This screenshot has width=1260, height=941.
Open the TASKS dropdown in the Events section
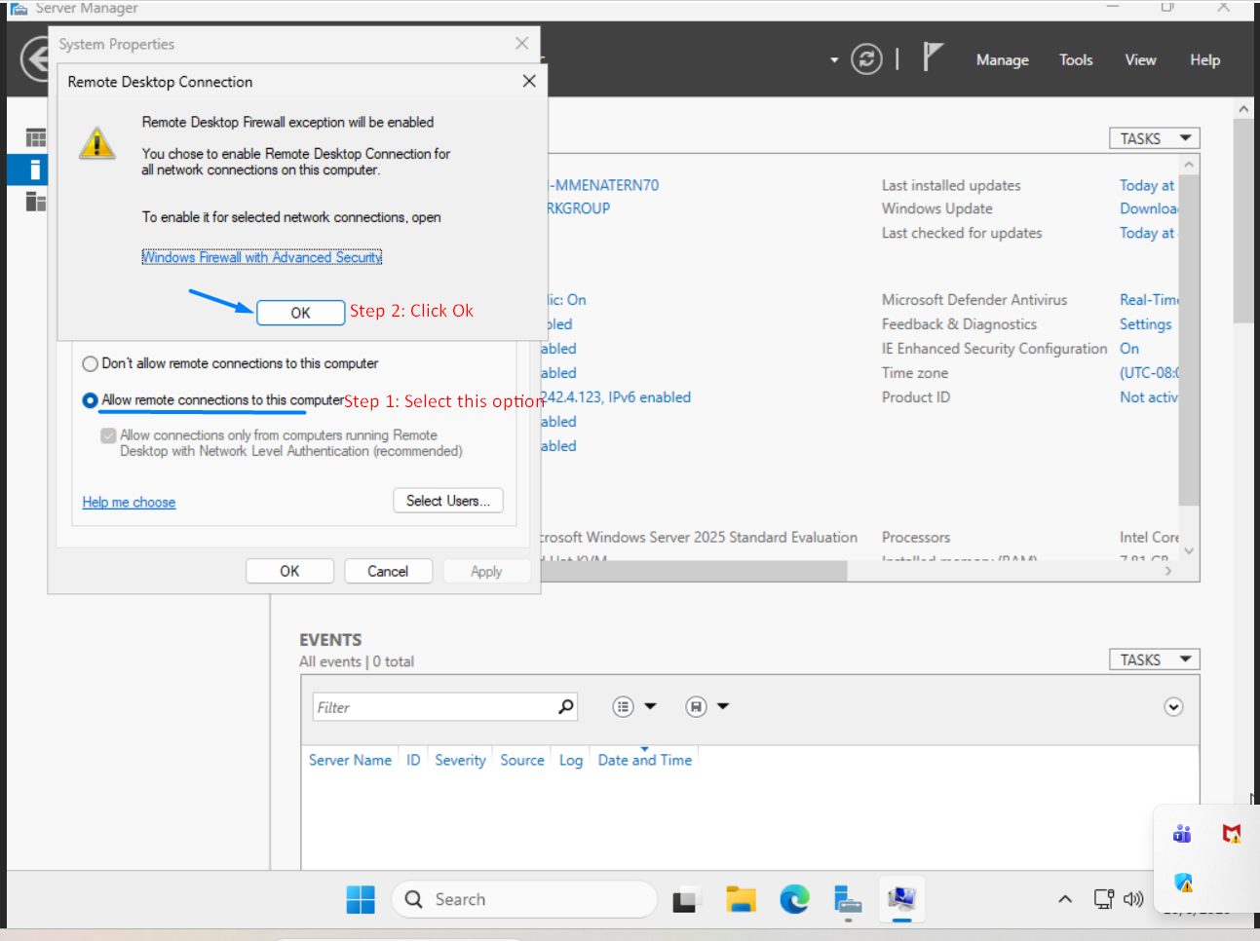coord(1154,659)
